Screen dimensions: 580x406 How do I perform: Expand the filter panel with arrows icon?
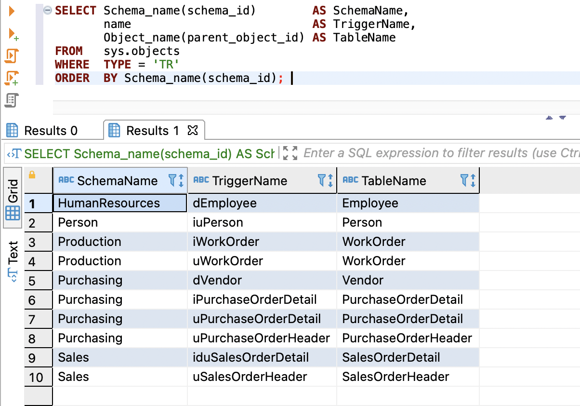point(290,153)
